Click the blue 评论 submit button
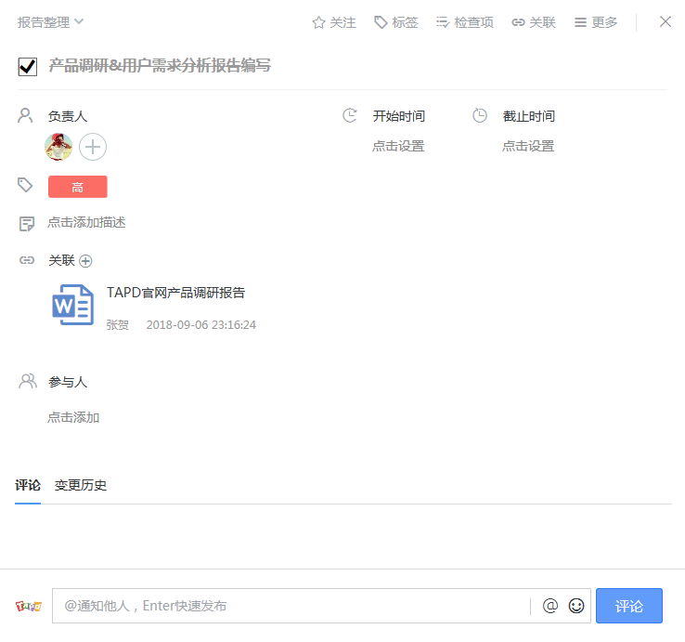This screenshot has width=685, height=642. (x=629, y=606)
